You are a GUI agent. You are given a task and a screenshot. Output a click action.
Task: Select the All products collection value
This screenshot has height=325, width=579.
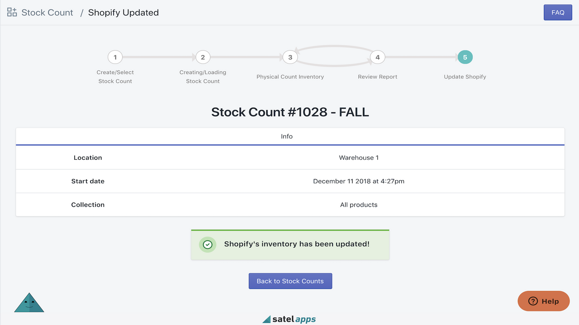point(359,204)
